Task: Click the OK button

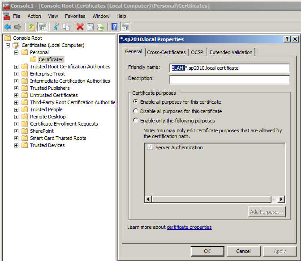Action: click(x=207, y=251)
